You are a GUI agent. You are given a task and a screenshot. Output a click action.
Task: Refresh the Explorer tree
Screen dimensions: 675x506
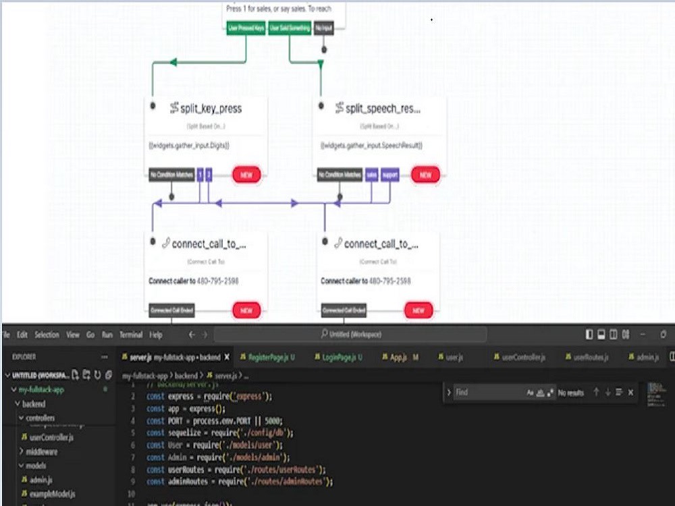pyautogui.click(x=98, y=374)
